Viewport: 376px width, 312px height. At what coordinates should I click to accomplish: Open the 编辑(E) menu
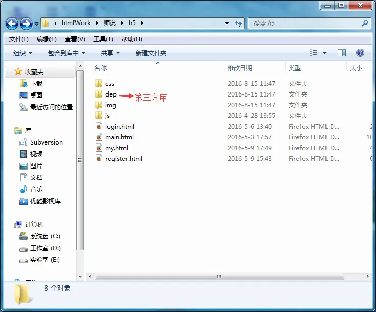46,39
